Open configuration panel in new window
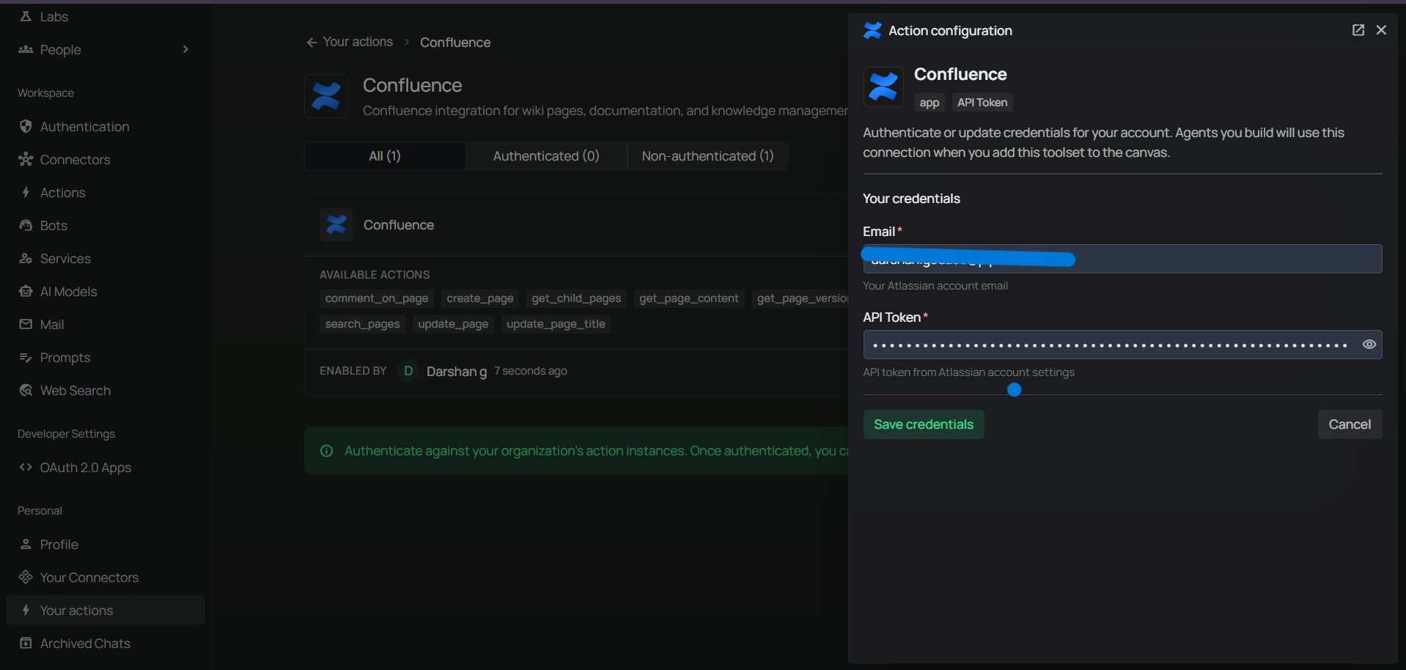 click(1358, 30)
